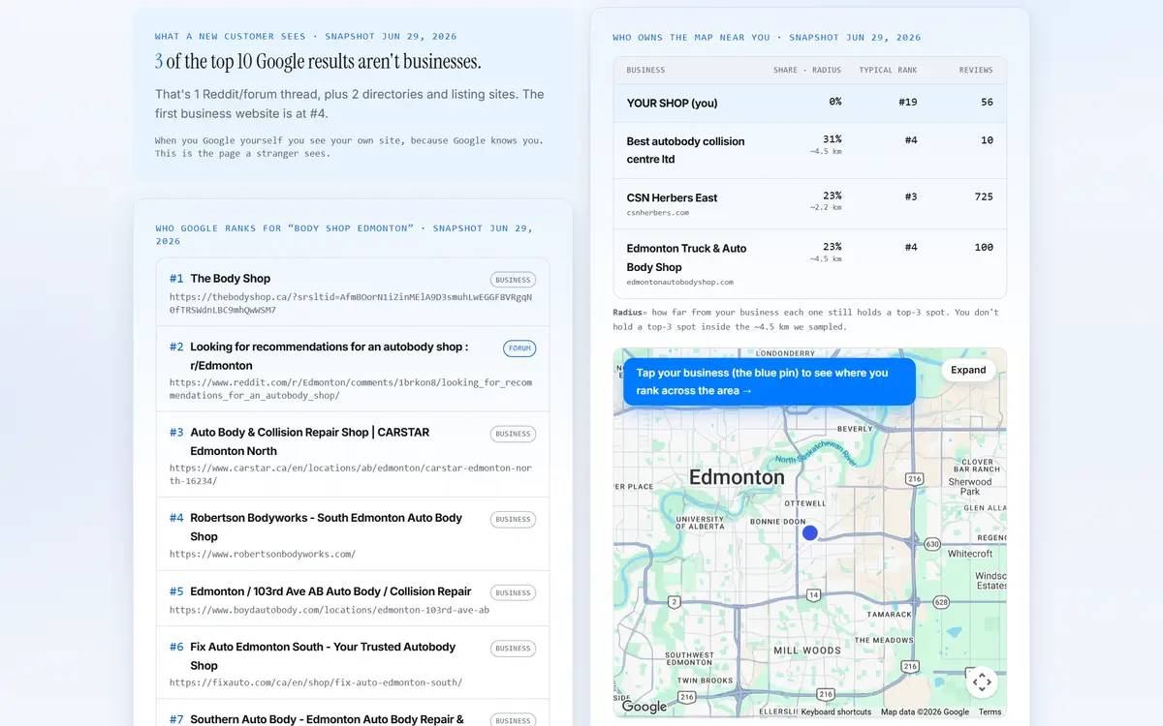Open CARSTAR Edmonton North result
The image size is (1163, 726).
click(x=309, y=441)
